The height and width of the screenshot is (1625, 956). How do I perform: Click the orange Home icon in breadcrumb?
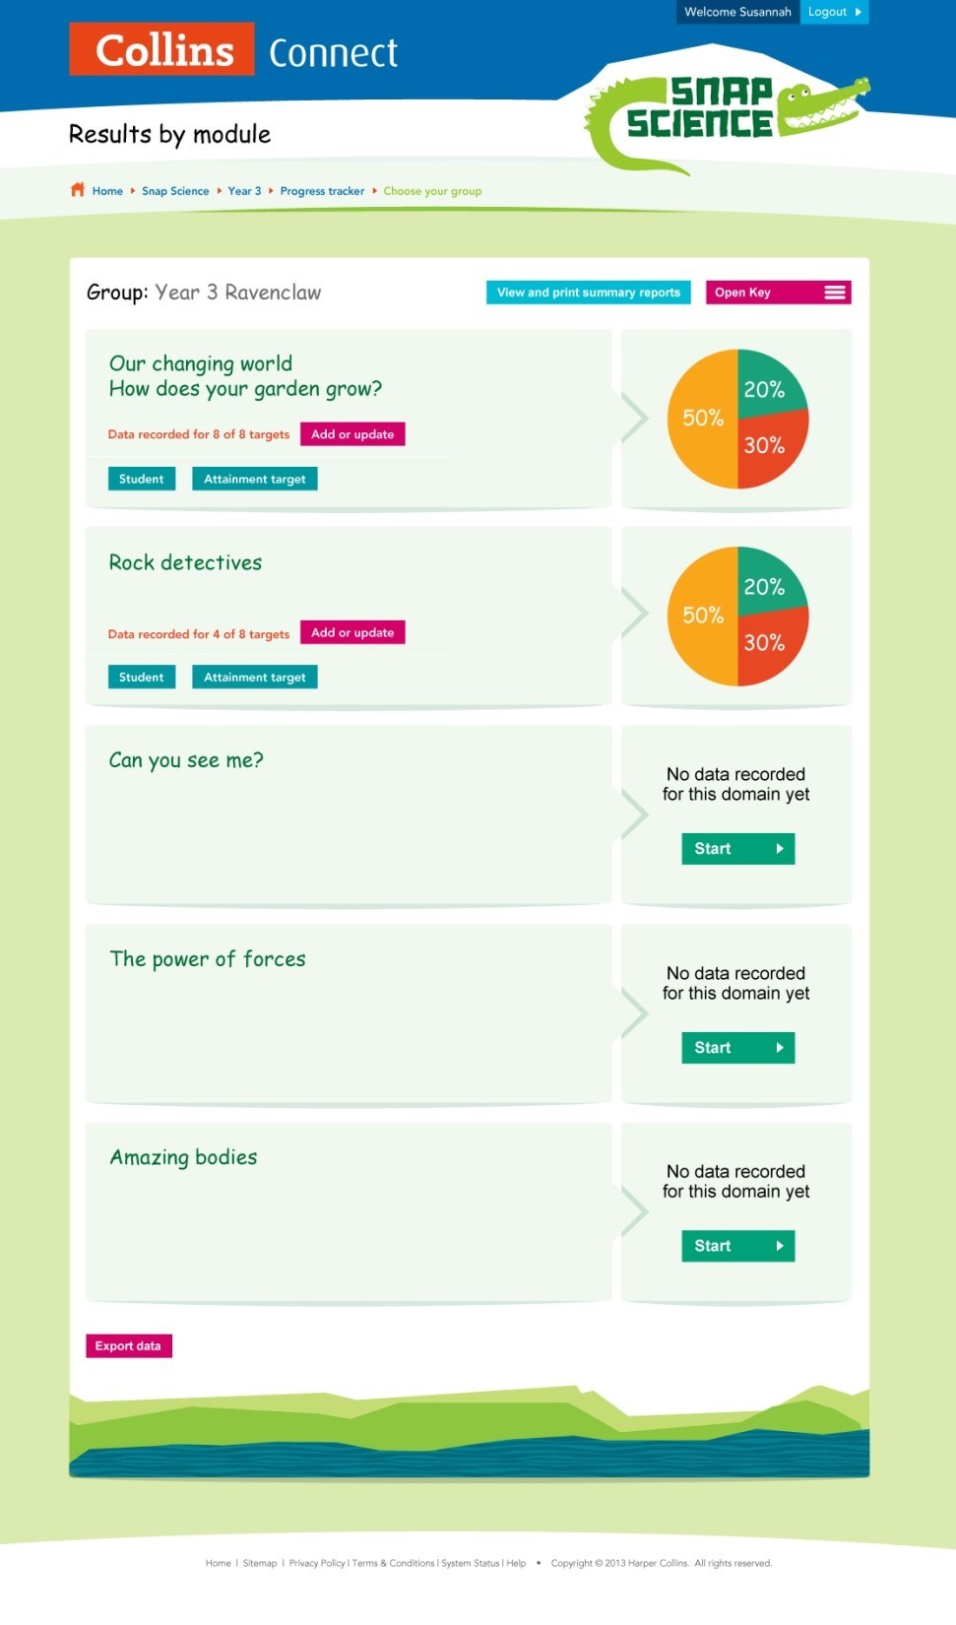[x=78, y=190]
